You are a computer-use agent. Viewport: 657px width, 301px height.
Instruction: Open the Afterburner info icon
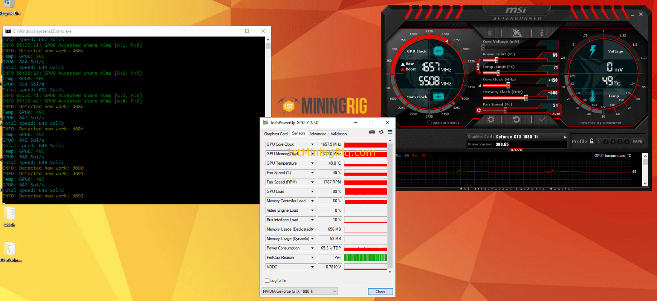pyautogui.click(x=542, y=33)
